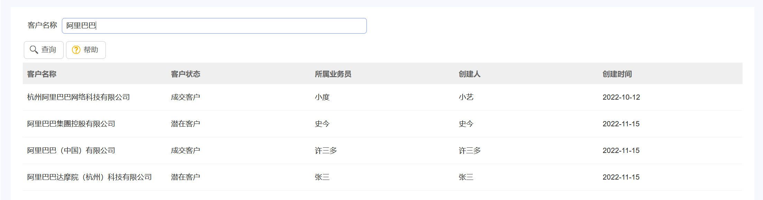Open 阿里巴巴集團控股有限公司 customer entry
Image resolution: width=763 pixels, height=200 pixels.
[71, 124]
